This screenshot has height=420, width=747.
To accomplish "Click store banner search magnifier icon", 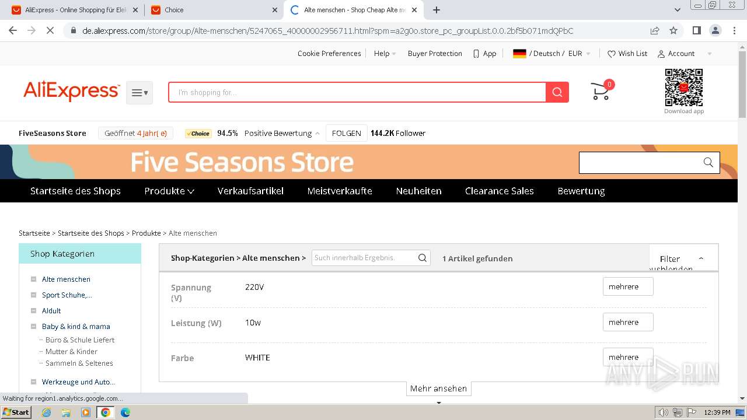I will tap(708, 163).
